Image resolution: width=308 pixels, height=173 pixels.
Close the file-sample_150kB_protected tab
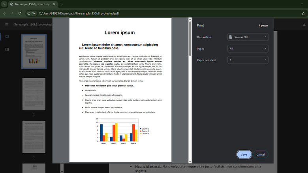click(54, 4)
